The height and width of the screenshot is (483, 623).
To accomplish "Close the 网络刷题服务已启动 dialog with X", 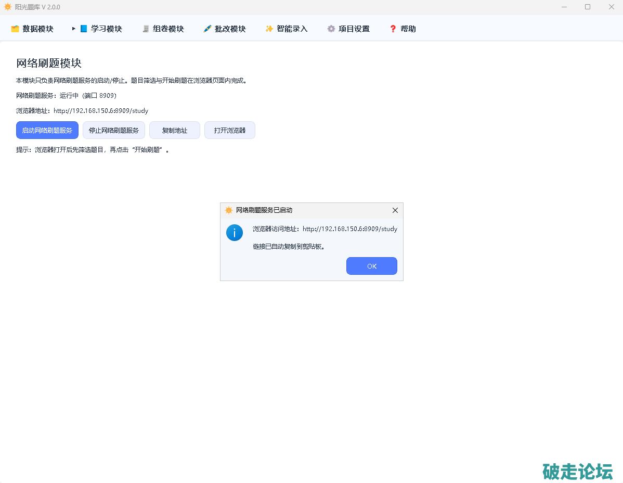I will (x=395, y=210).
